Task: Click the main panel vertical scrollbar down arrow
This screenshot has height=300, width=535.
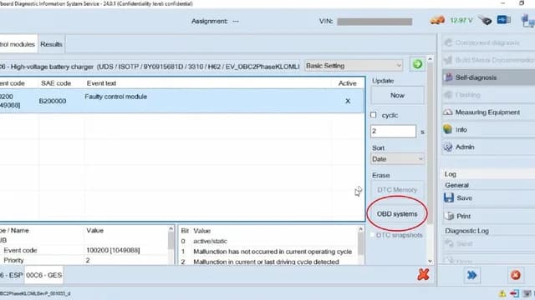Action: (x=430, y=261)
